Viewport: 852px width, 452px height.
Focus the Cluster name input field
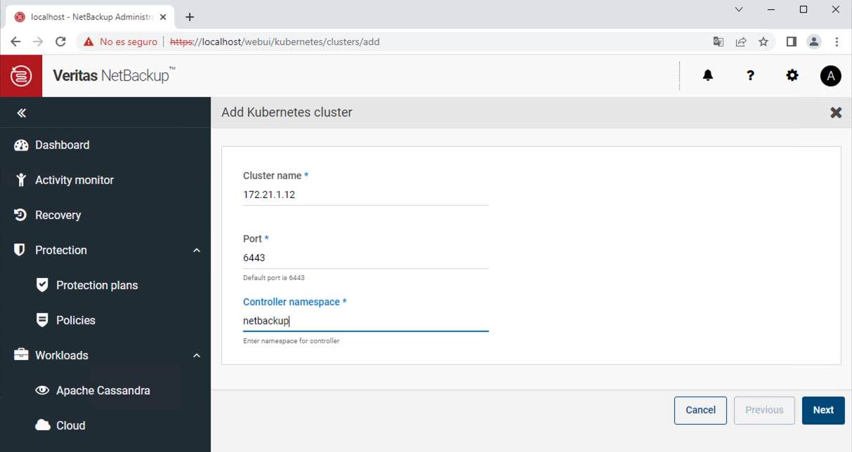(365, 194)
